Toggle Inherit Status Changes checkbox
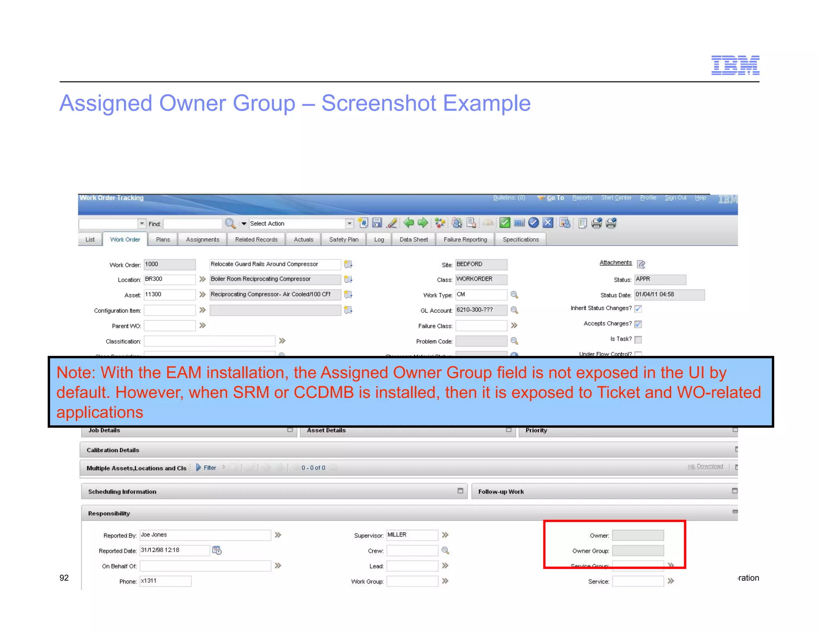Image resolution: width=819 pixels, height=632 pixels. (x=638, y=308)
